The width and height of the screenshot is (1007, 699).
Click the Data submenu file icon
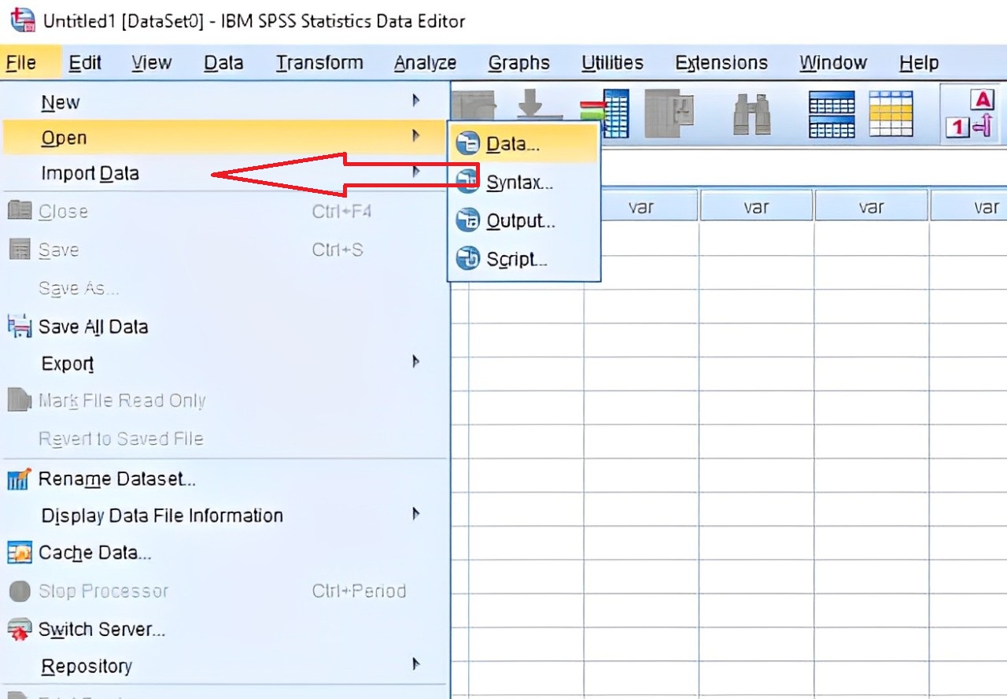click(468, 144)
